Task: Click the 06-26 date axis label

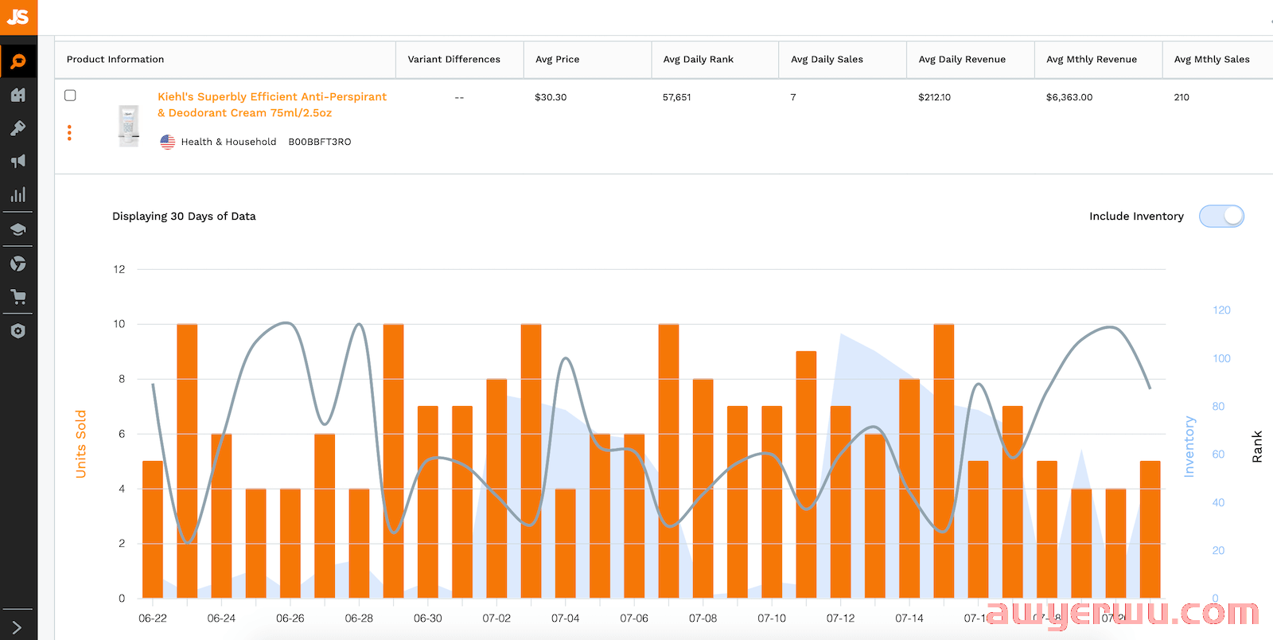Action: [x=290, y=618]
